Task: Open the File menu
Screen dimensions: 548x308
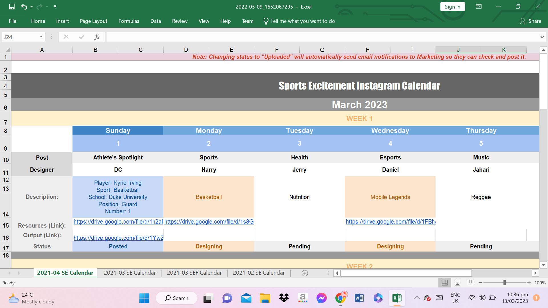Action: (13, 21)
